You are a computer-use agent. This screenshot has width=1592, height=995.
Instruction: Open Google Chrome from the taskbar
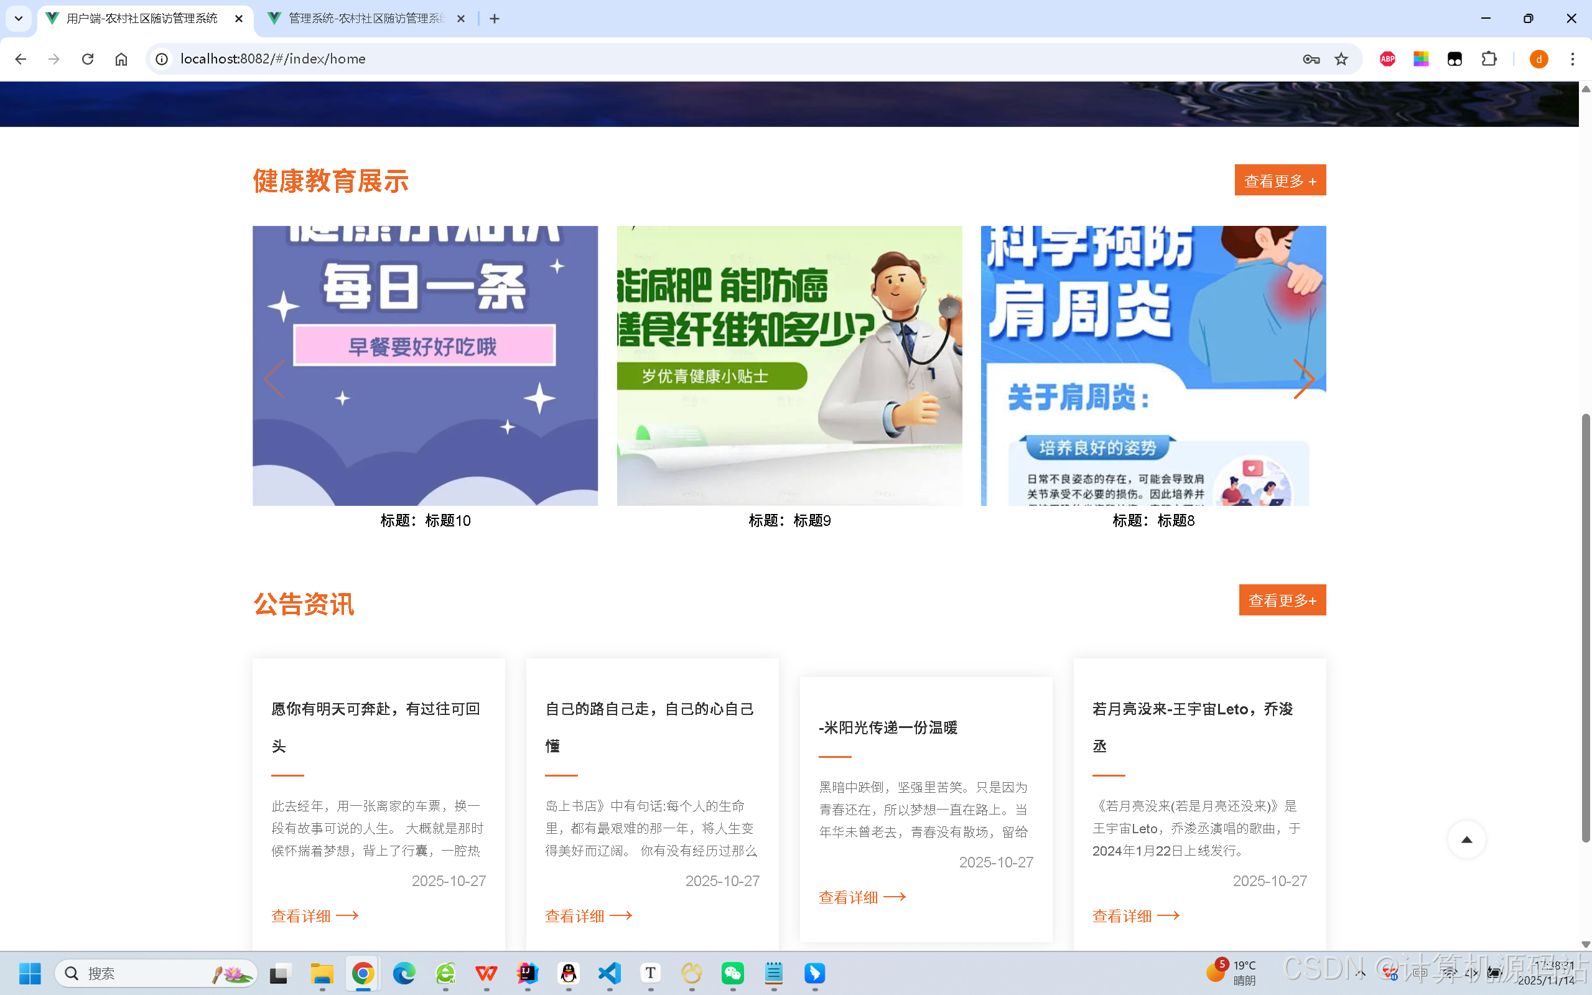[363, 973]
